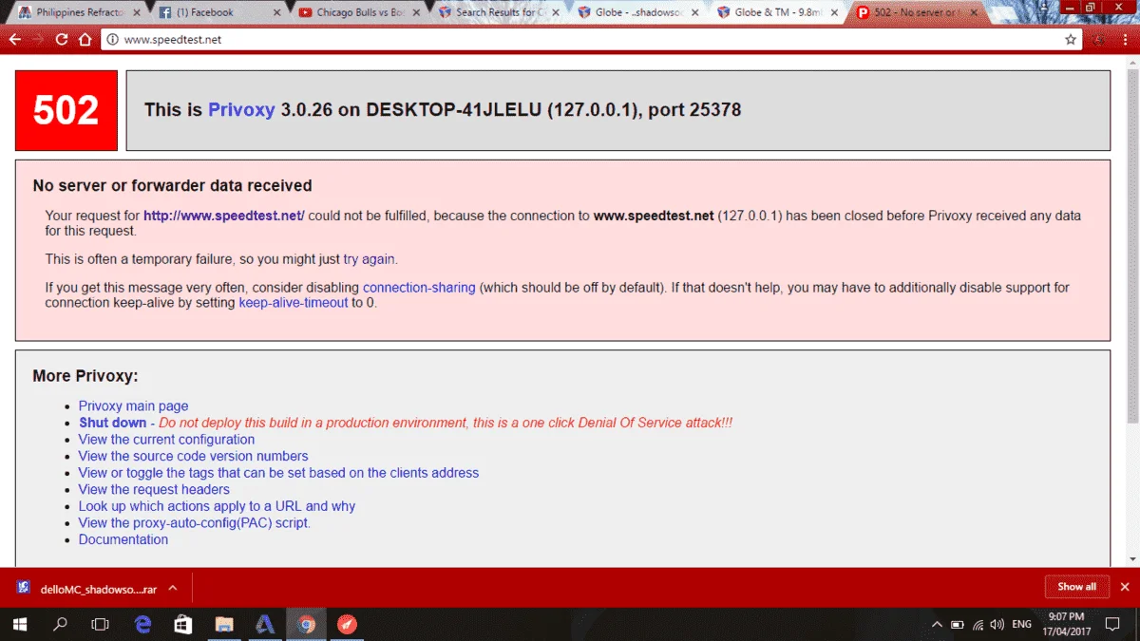View the current configuration
The width and height of the screenshot is (1140, 641).
(166, 440)
